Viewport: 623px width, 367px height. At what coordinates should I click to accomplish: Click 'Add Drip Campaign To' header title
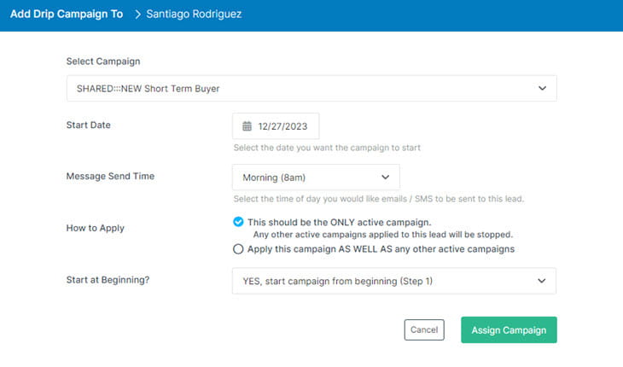[x=67, y=15]
